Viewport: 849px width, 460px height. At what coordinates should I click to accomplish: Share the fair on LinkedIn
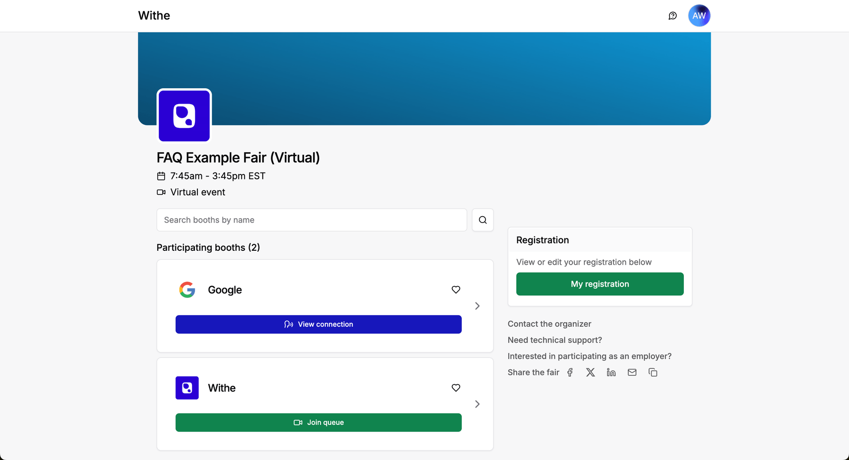[x=611, y=373]
